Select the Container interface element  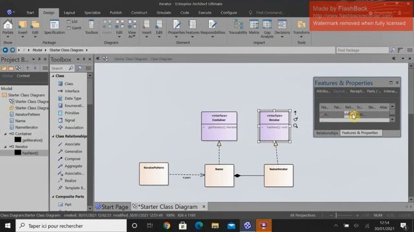tap(219, 126)
